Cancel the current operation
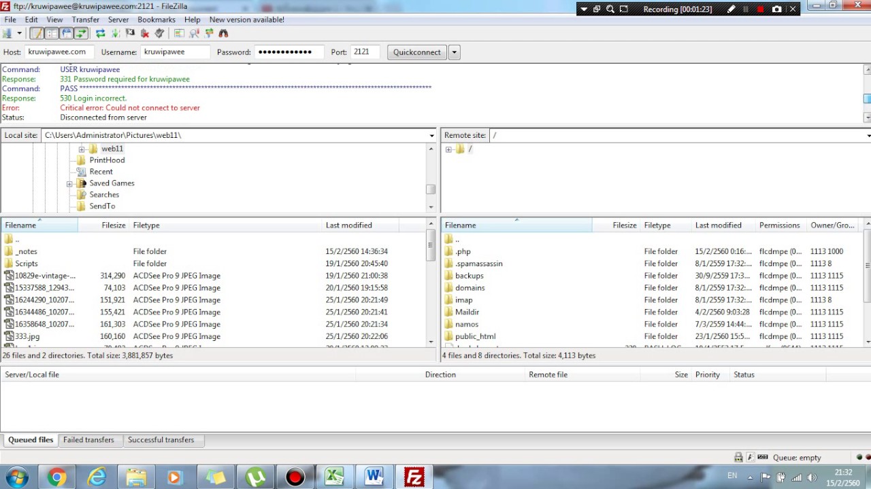871x489 pixels. 130,33
